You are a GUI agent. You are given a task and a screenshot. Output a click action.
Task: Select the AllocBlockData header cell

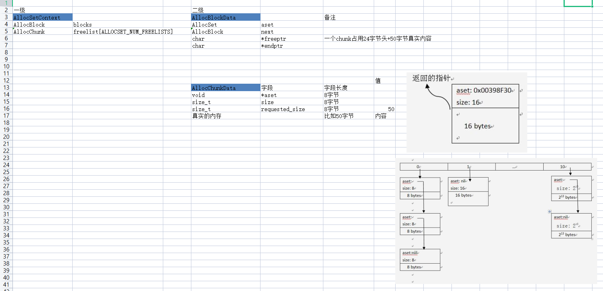[226, 18]
